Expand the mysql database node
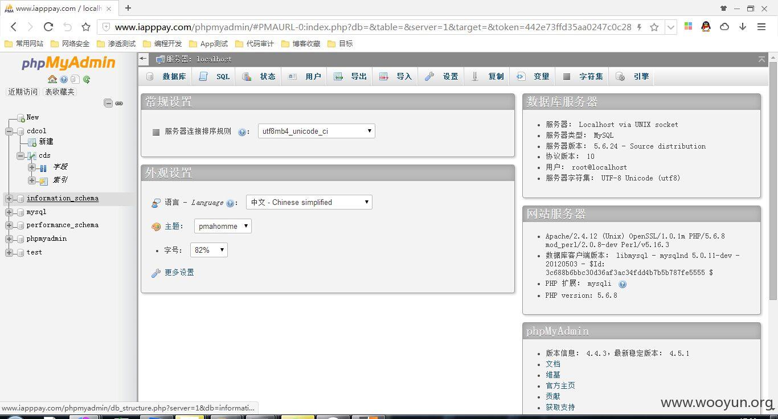 click(9, 212)
